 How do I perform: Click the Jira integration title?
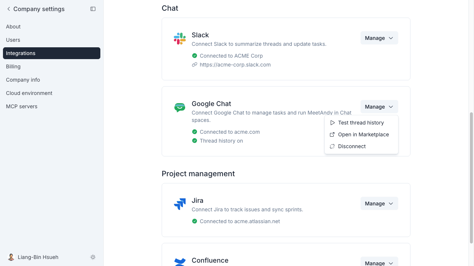pyautogui.click(x=197, y=201)
